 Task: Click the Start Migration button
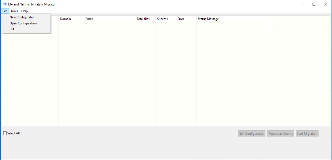[x=307, y=134]
